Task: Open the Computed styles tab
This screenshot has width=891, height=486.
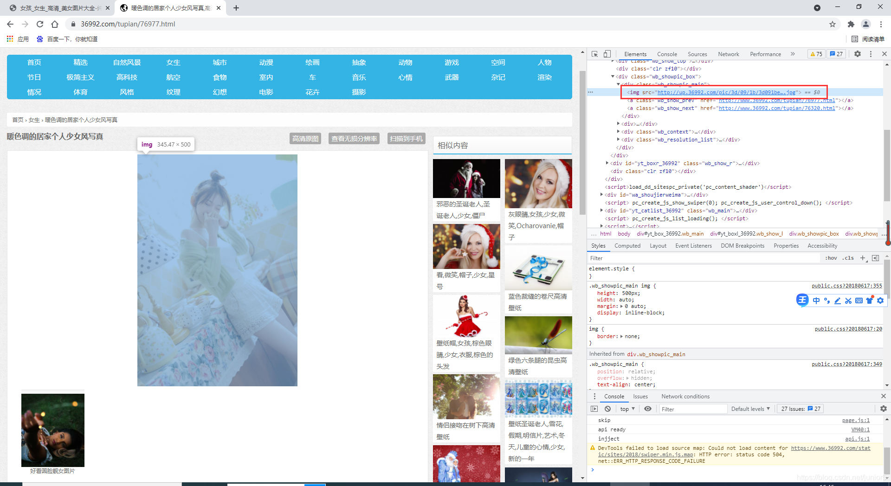Action: (627, 246)
